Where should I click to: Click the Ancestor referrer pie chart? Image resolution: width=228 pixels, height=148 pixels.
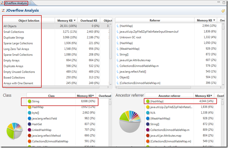coord(130,121)
